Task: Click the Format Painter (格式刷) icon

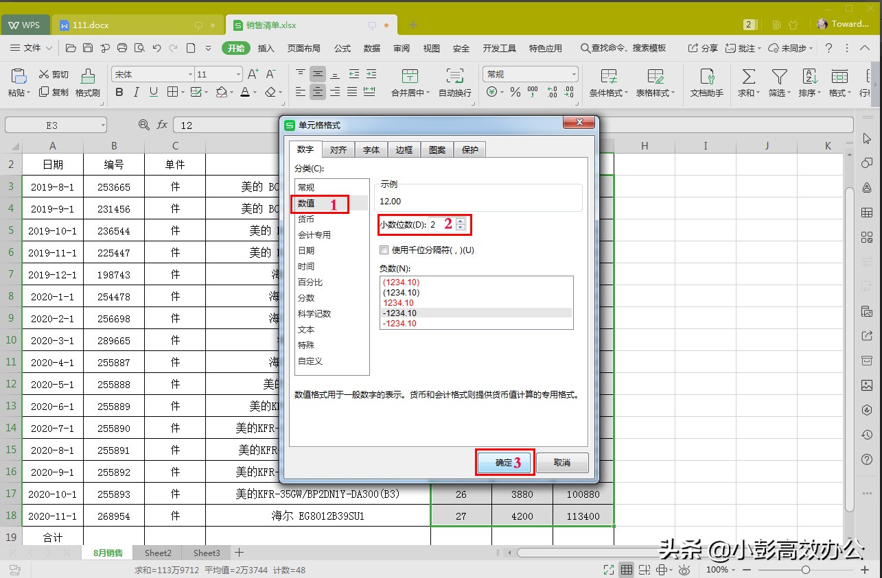Action: 86,82
